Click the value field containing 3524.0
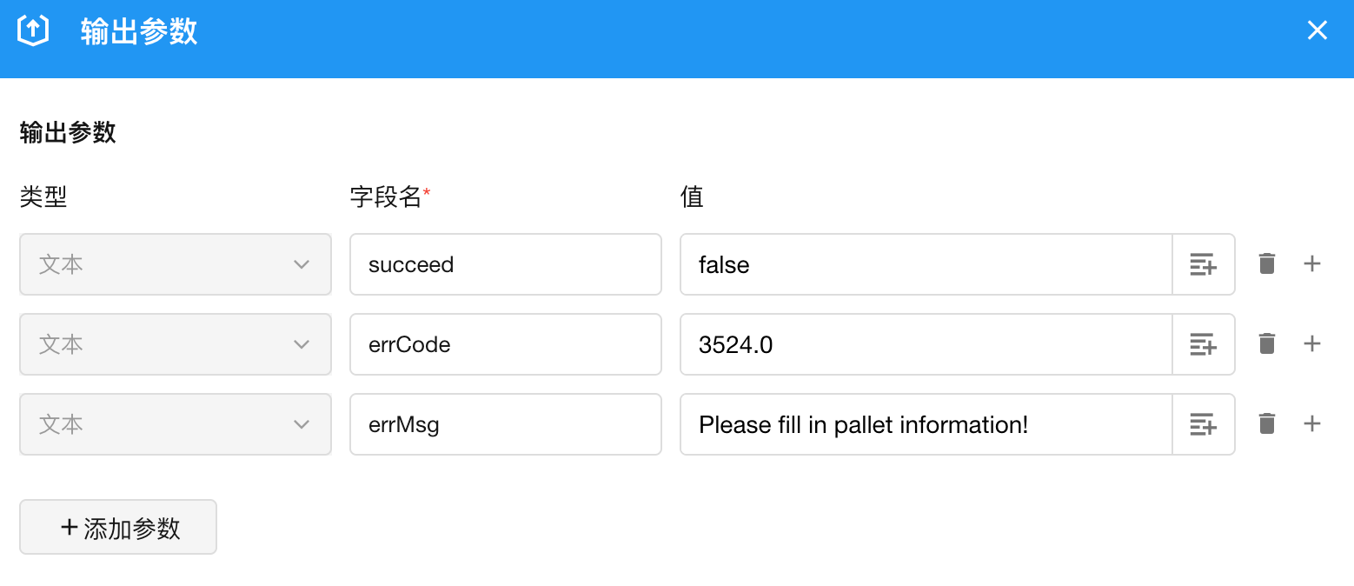The width and height of the screenshot is (1354, 586). click(926, 344)
